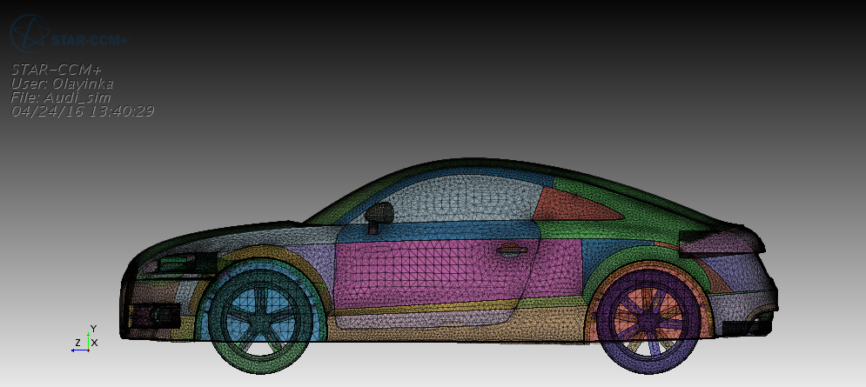Select the green roof surface of the car
866x387 pixels.
point(470,166)
